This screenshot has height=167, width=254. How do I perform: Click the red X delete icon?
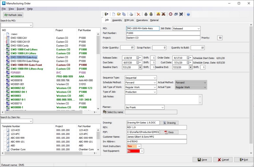138,14
